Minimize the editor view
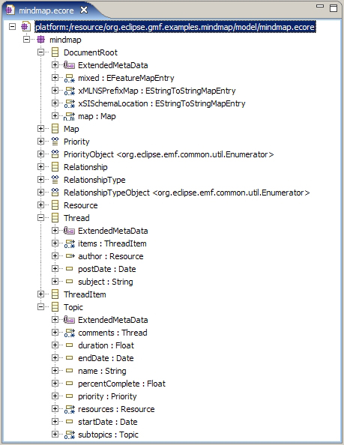Screen dimensions: 344x445 (320, 6)
